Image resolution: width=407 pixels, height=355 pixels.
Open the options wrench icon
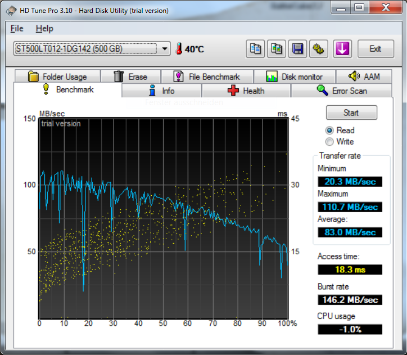(x=318, y=49)
